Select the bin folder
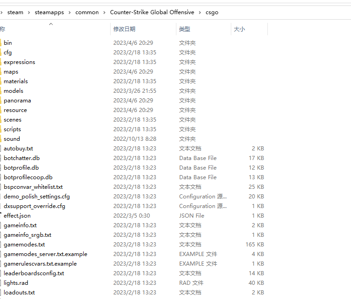The height and width of the screenshot is (299, 351). pyautogui.click(x=8, y=43)
